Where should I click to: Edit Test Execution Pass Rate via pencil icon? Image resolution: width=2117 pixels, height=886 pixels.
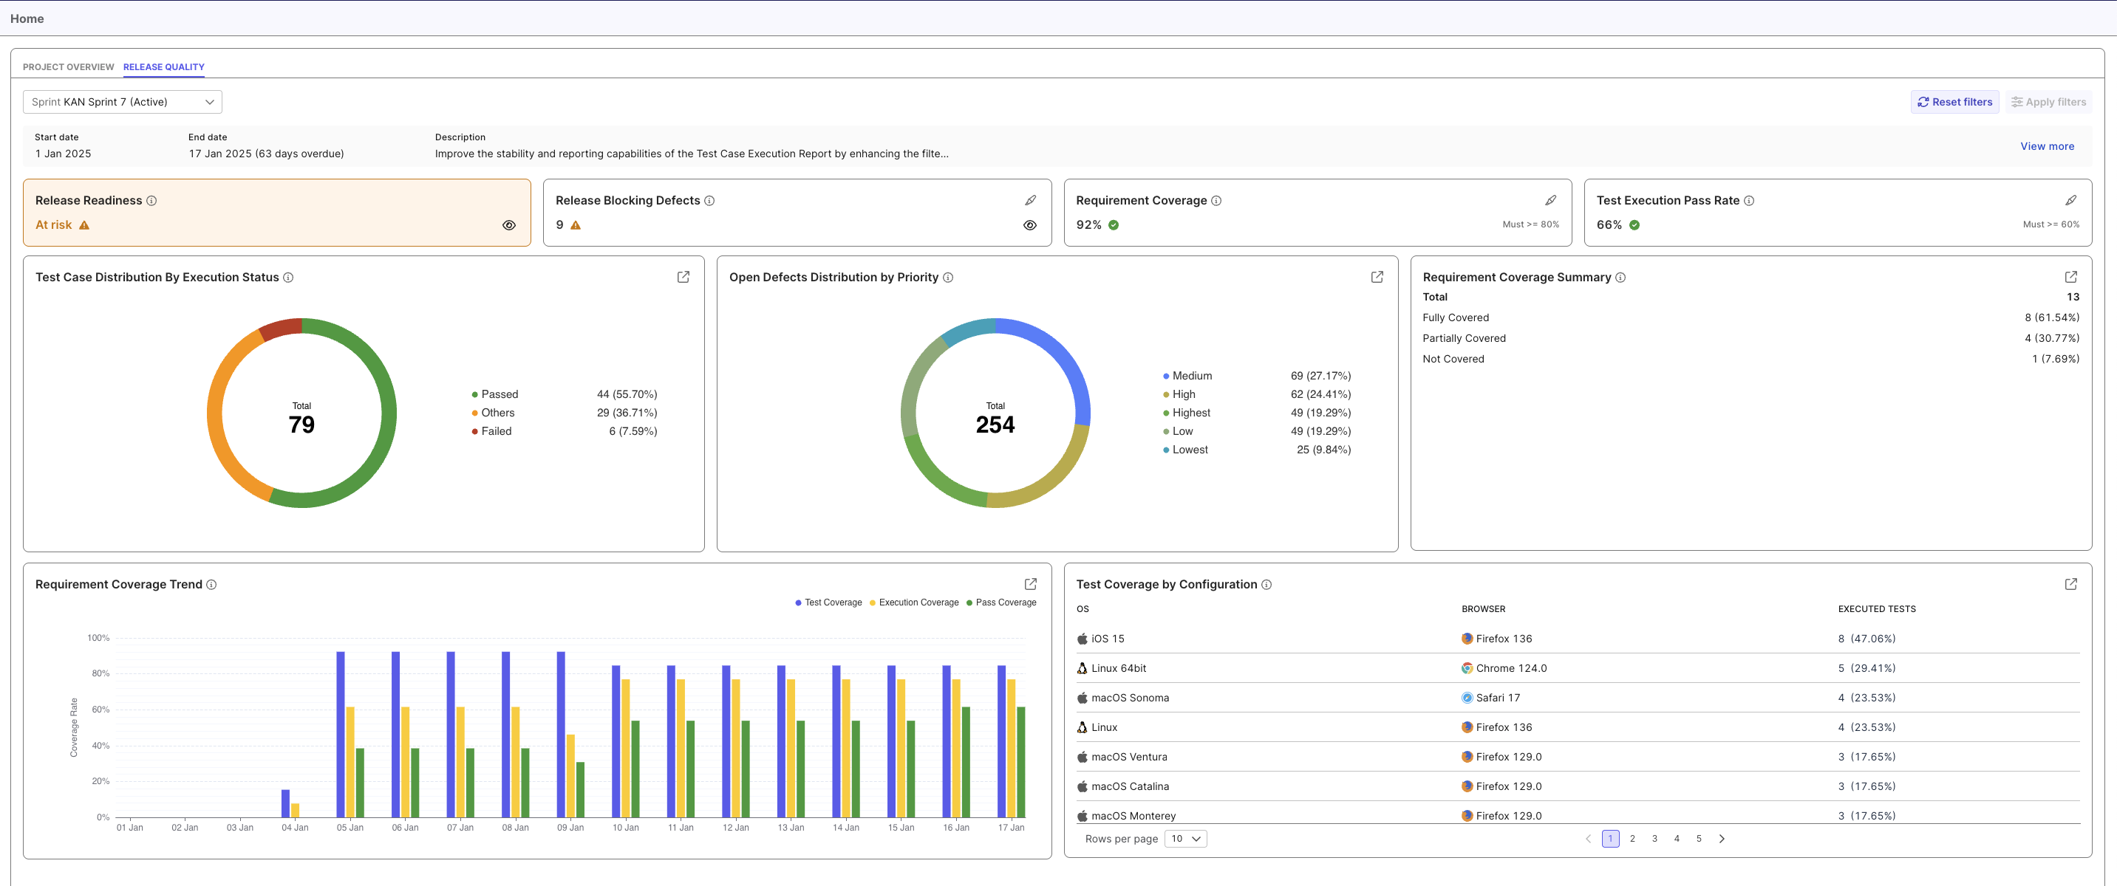point(2072,199)
